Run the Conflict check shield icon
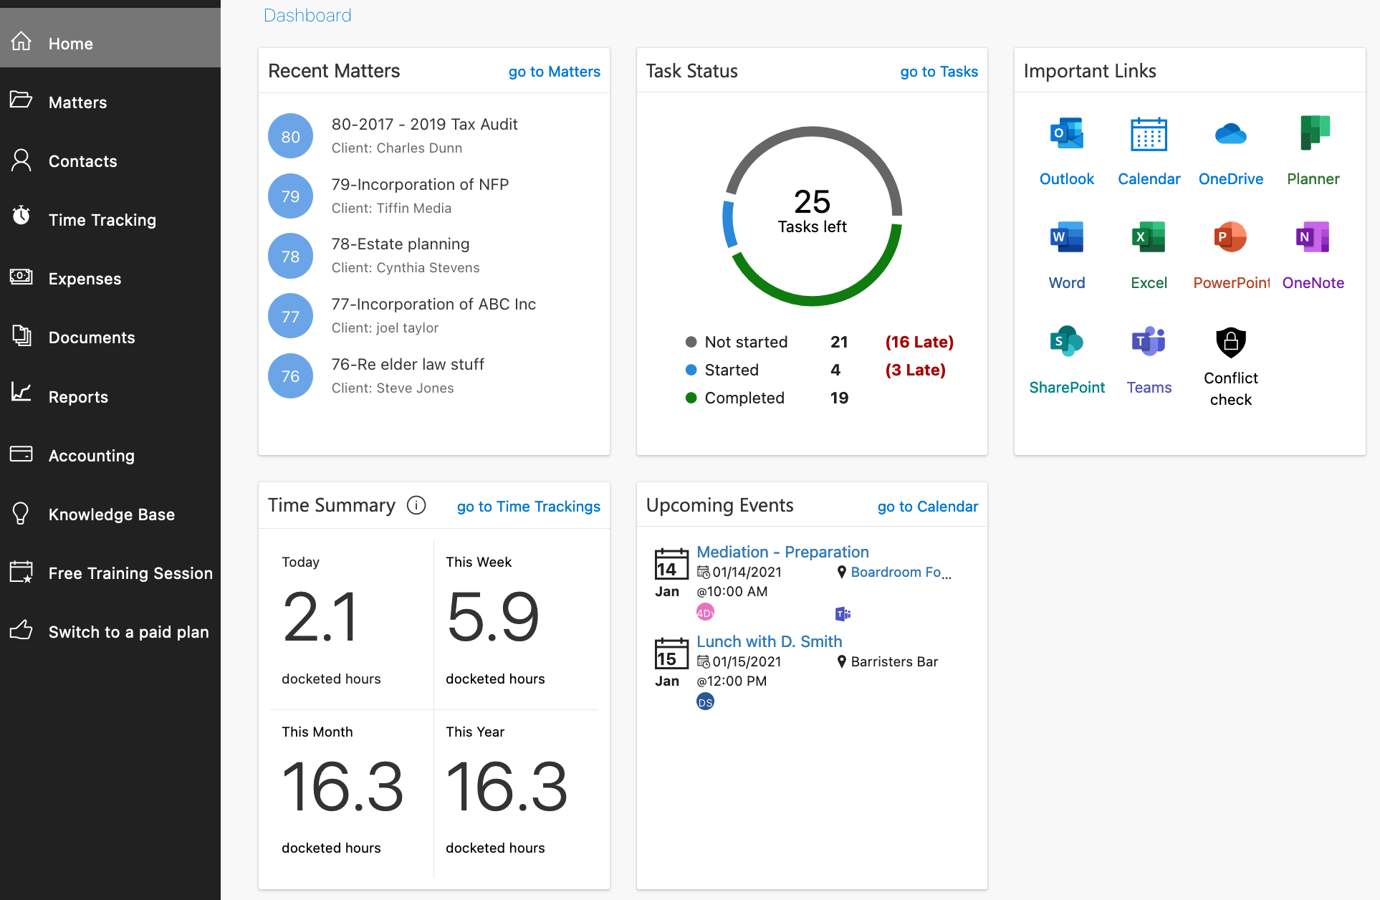This screenshot has height=900, width=1380. (x=1230, y=343)
